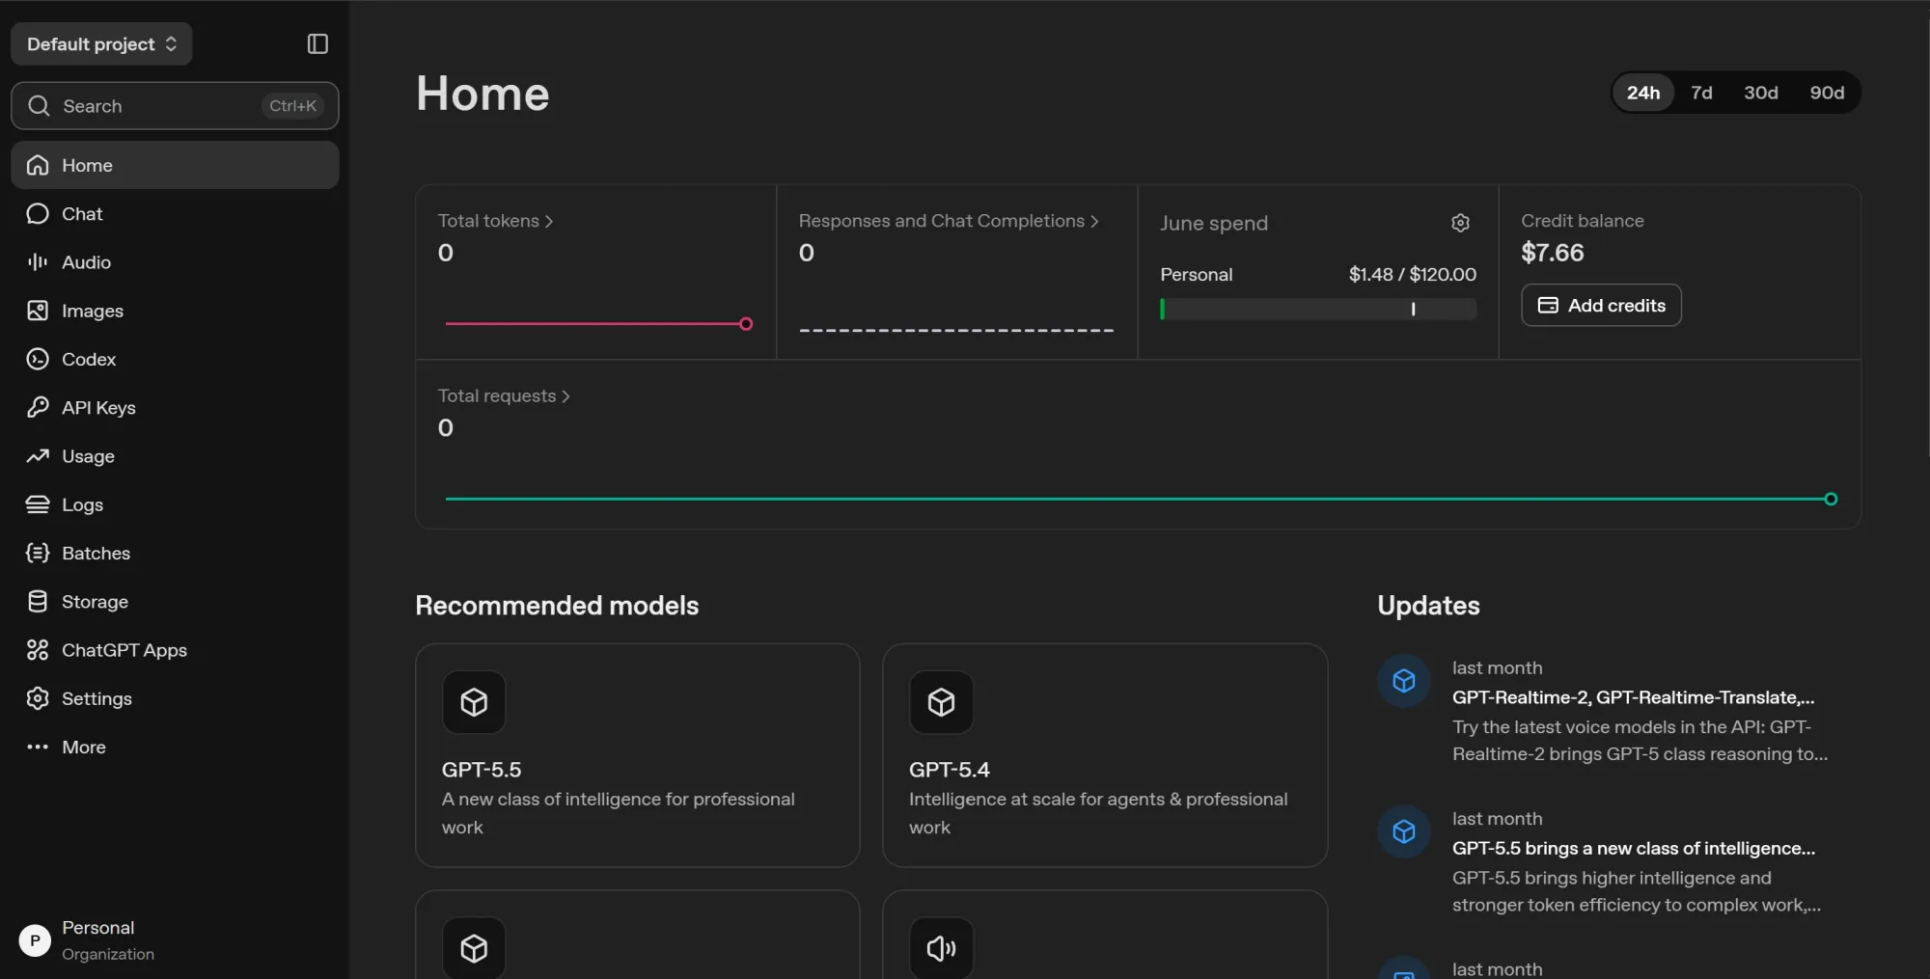Image resolution: width=1930 pixels, height=979 pixels.
Task: Open the API Keys key icon
Action: click(x=38, y=407)
